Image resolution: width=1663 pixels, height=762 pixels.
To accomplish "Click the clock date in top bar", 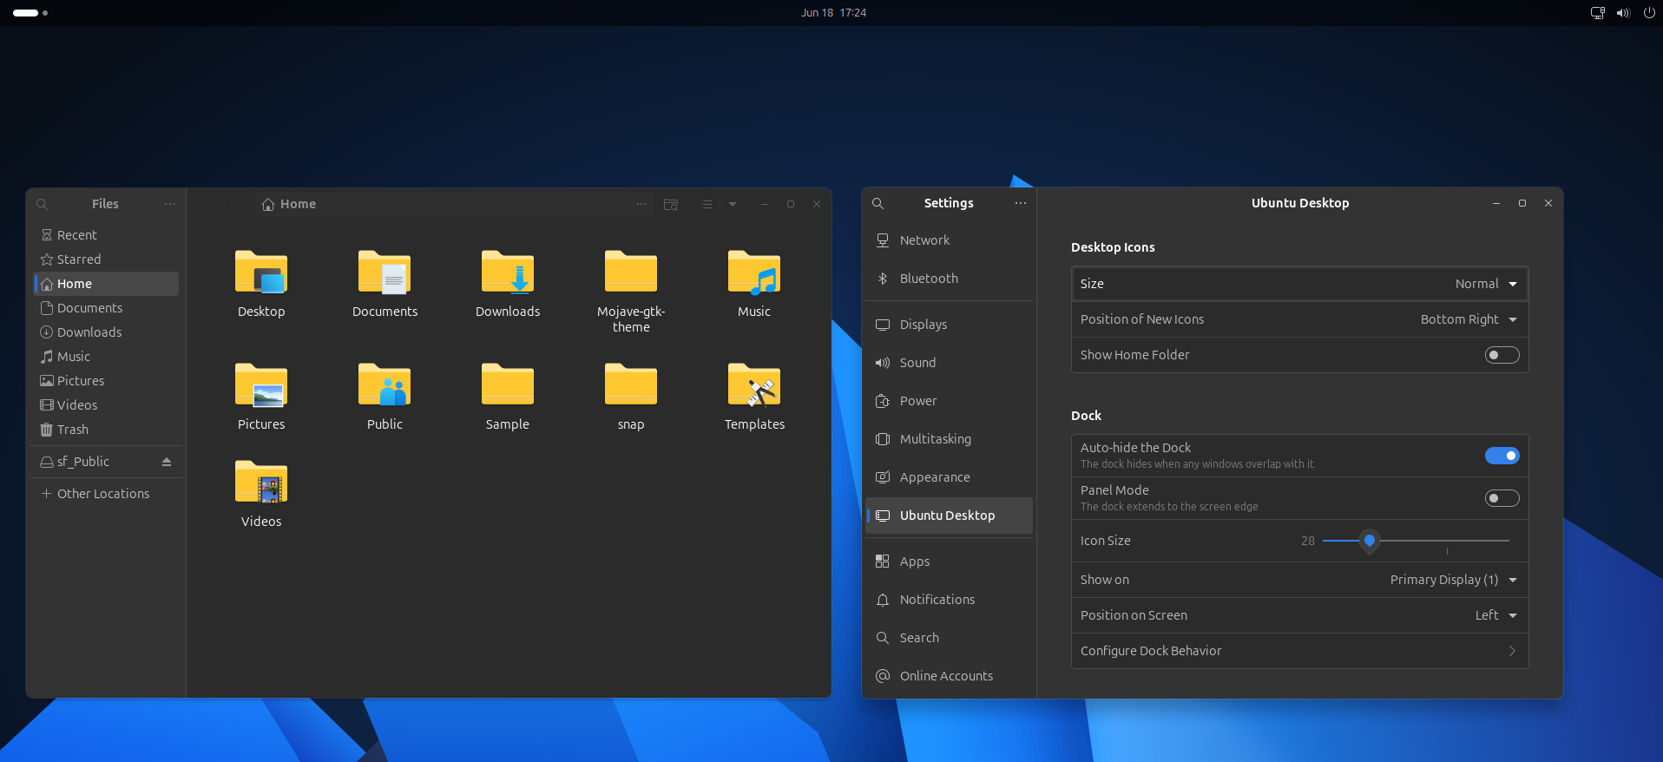I will 833,13.
